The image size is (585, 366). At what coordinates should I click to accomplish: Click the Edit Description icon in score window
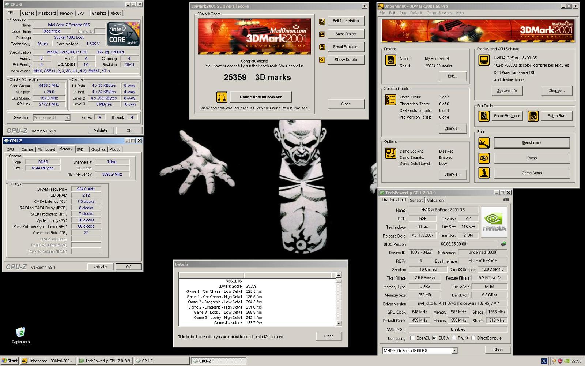point(322,22)
